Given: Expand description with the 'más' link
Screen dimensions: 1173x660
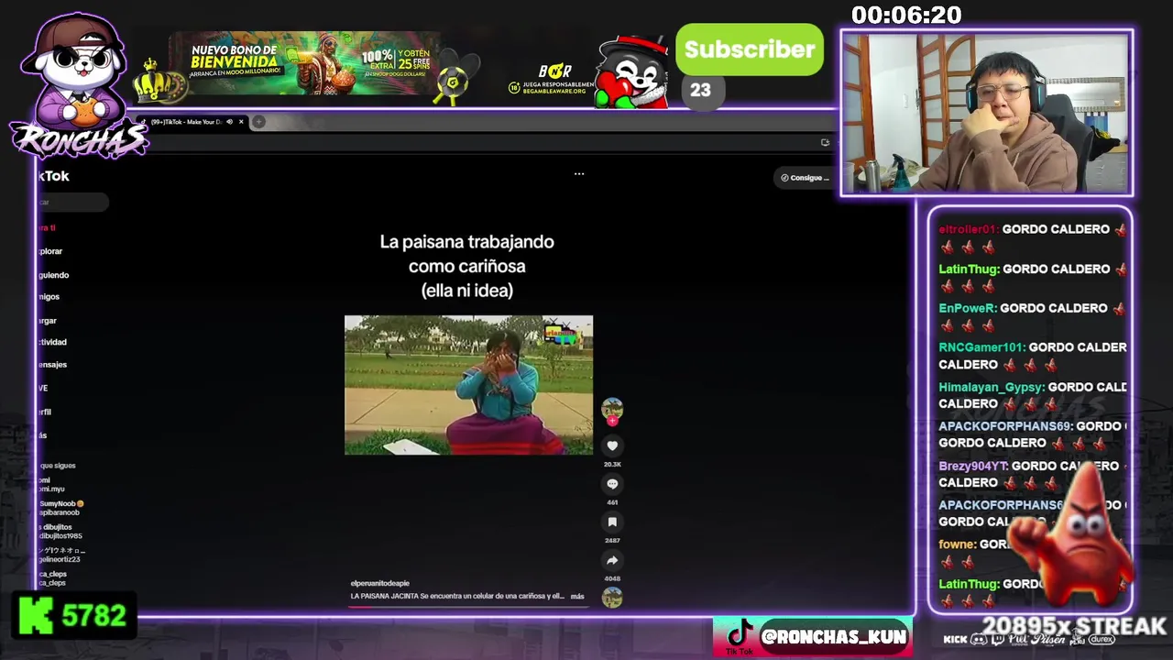Looking at the screenshot, I should coord(577,597).
